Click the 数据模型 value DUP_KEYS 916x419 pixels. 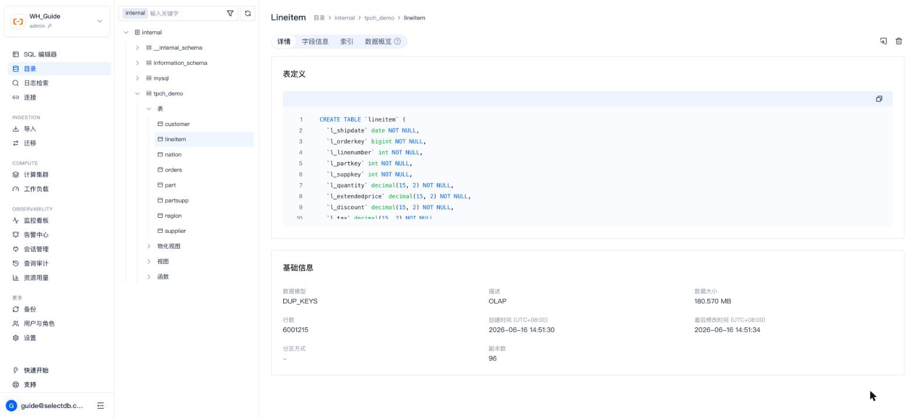click(x=300, y=301)
